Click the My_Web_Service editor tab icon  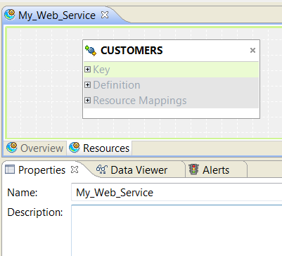[10, 15]
